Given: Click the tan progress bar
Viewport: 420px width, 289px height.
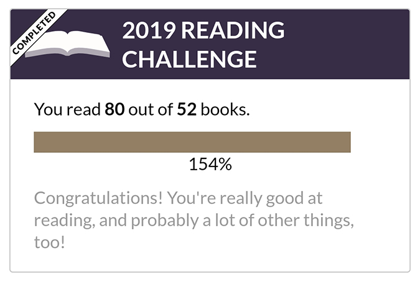Looking at the screenshot, I should pyautogui.click(x=192, y=142).
